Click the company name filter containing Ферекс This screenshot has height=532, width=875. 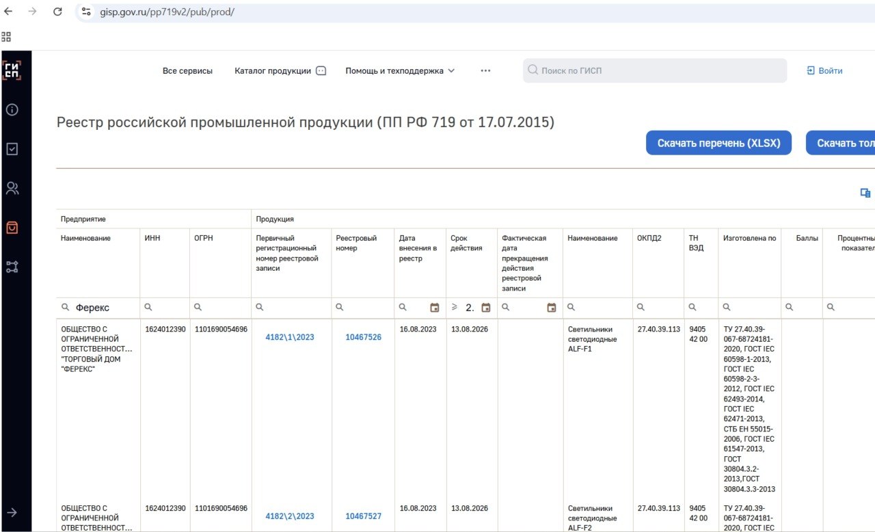[x=98, y=308]
